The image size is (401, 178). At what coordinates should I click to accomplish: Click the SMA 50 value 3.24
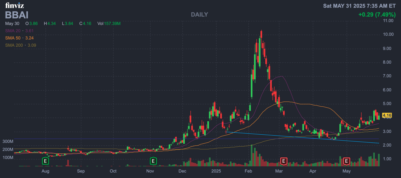coord(29,38)
